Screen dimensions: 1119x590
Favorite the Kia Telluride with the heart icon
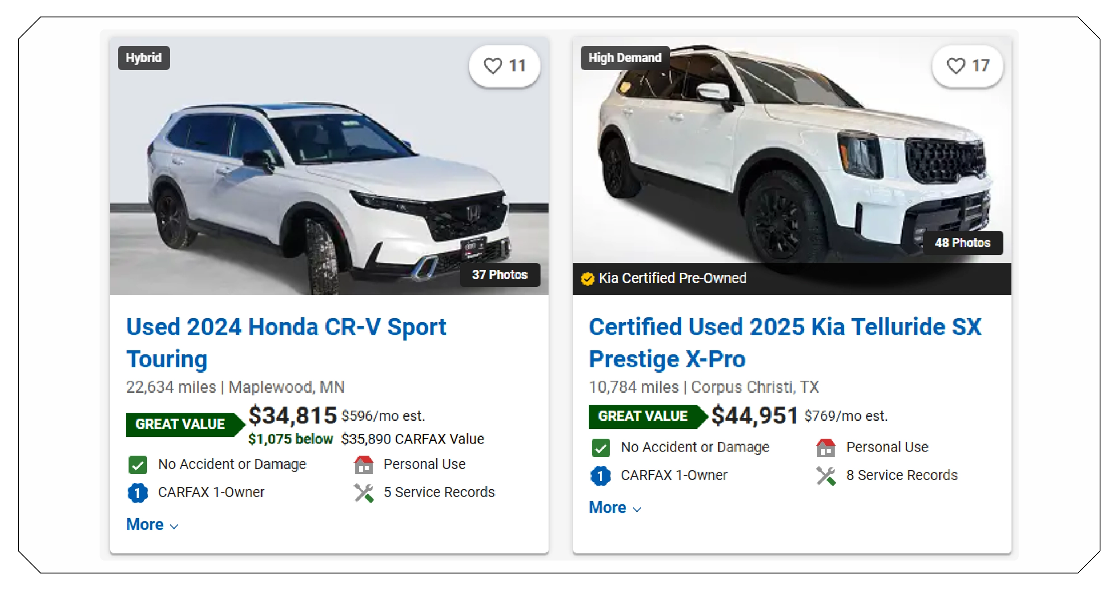[957, 66]
